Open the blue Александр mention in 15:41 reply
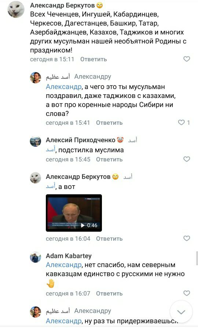Viewport: 198px width, 328px height. 63,87
